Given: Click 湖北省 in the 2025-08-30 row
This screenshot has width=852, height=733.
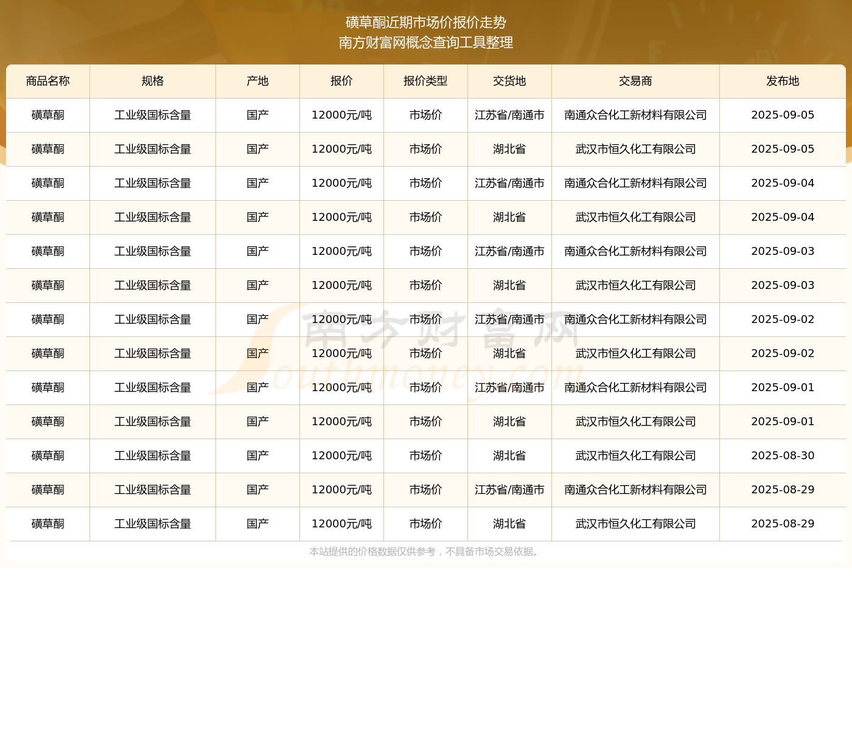Looking at the screenshot, I should click(509, 456).
